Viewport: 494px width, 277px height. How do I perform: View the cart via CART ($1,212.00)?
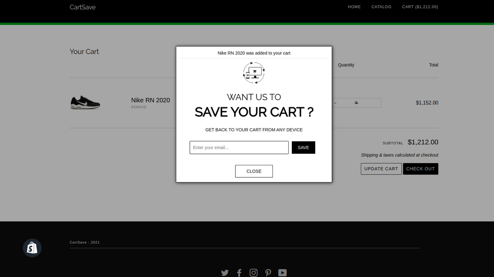(420, 7)
